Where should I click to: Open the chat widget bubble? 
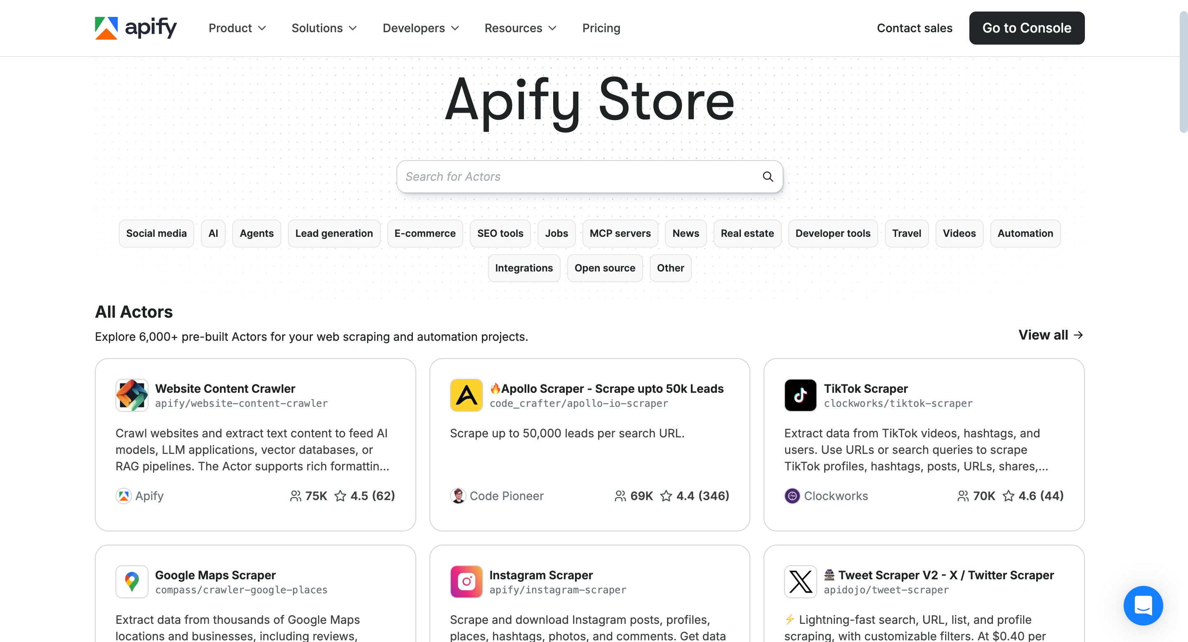click(1143, 605)
